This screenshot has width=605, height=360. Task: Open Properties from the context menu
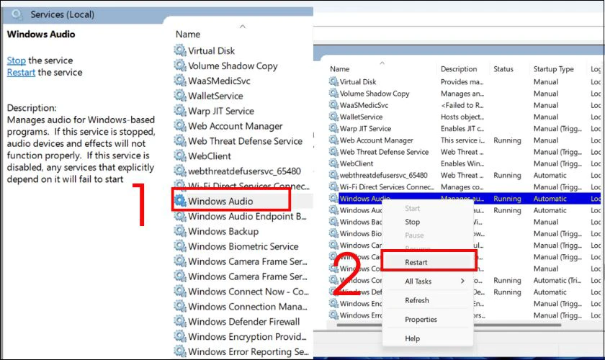coord(421,319)
